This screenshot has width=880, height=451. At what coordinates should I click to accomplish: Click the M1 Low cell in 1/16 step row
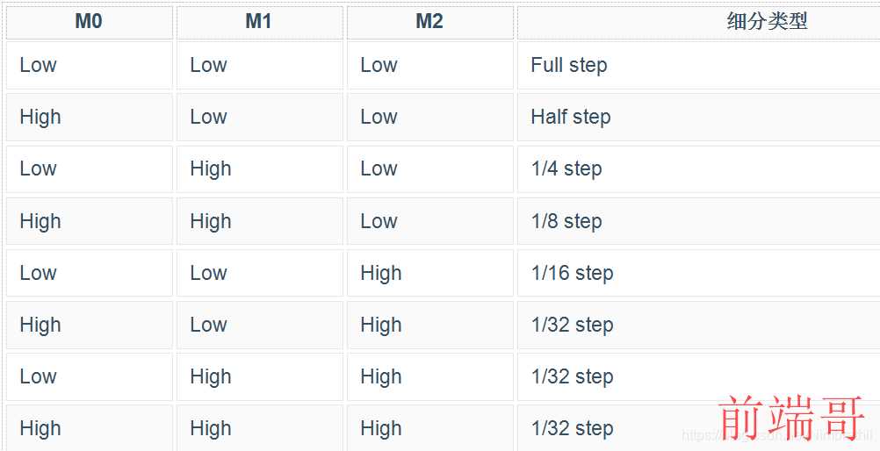pyautogui.click(x=259, y=273)
